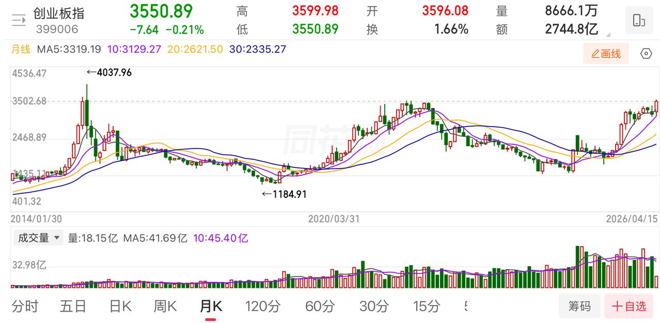Select the 120分 period tab
This screenshot has height=323, width=660.
263,306
